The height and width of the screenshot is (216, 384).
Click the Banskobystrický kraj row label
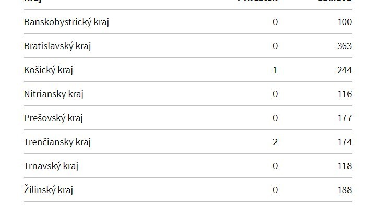66,22
